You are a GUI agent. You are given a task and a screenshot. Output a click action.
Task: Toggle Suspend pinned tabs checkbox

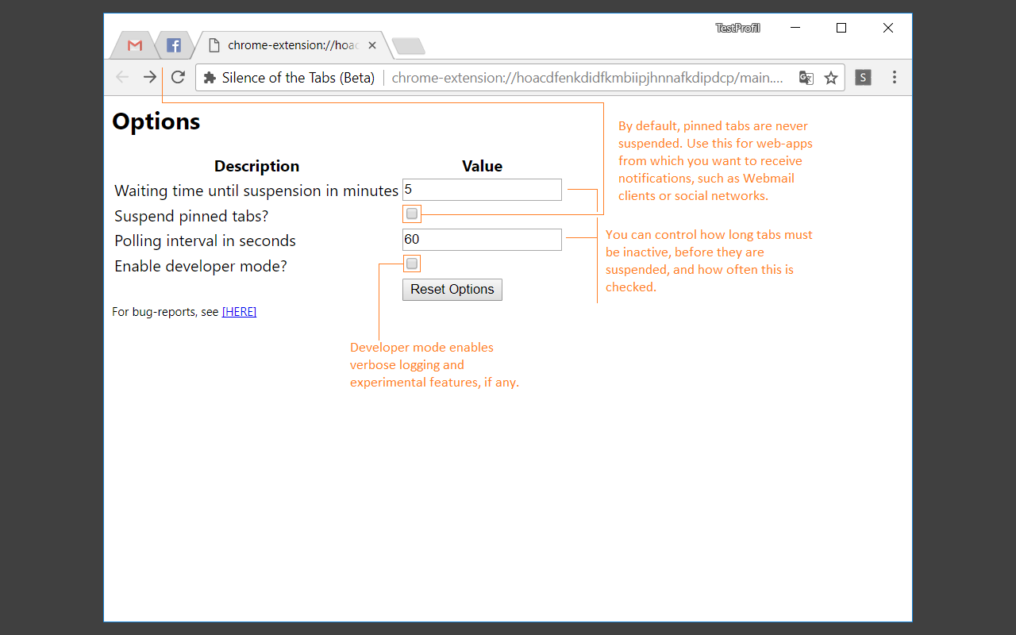coord(412,214)
